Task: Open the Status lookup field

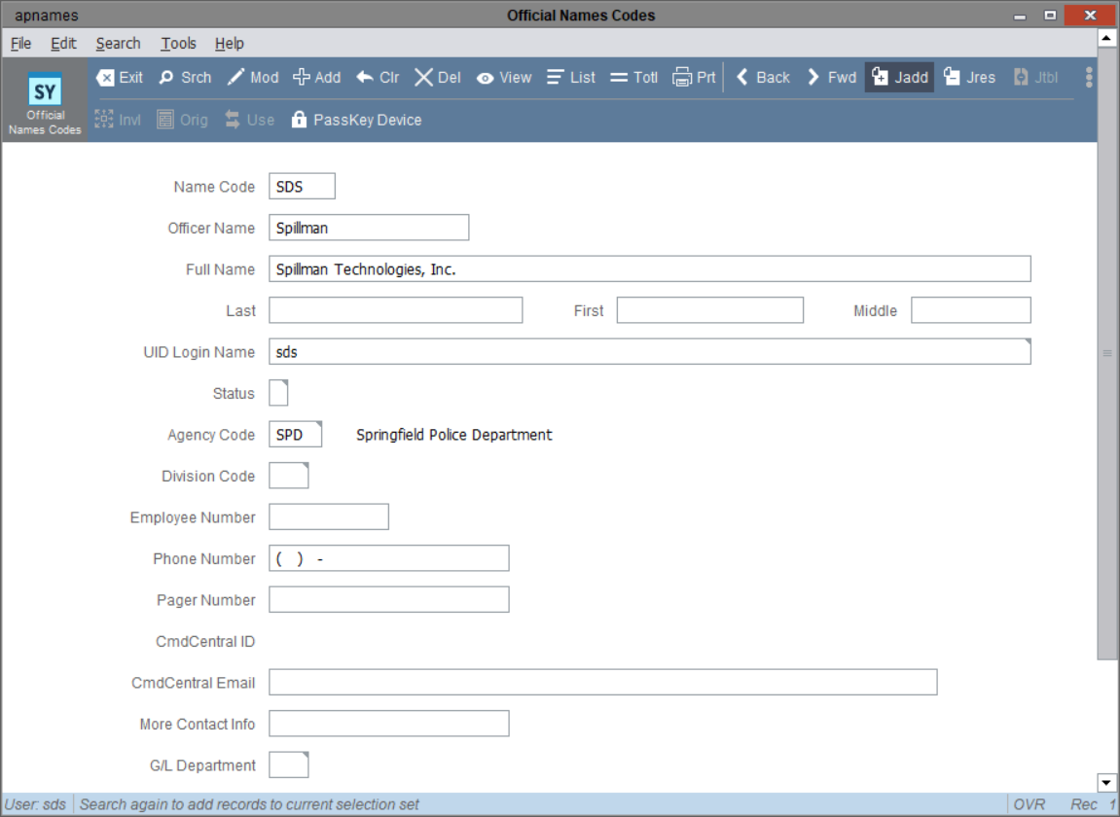Action: [278, 393]
